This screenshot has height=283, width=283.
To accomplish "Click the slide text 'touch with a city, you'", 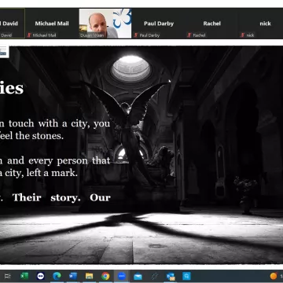I will [59, 123].
